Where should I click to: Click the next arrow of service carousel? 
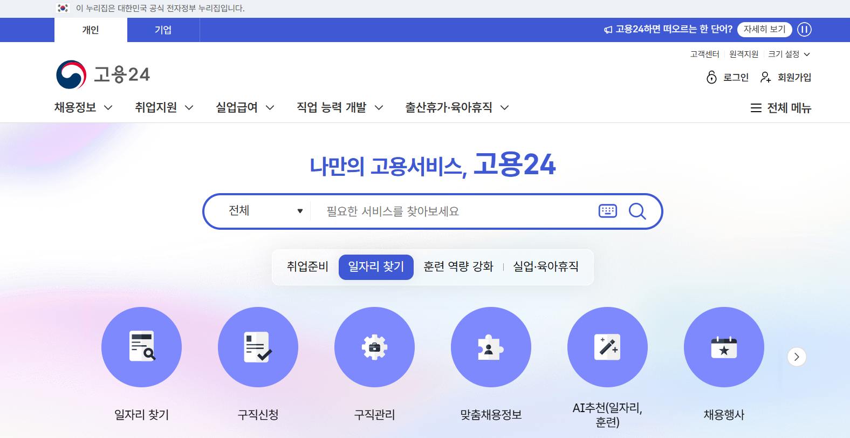click(x=797, y=357)
